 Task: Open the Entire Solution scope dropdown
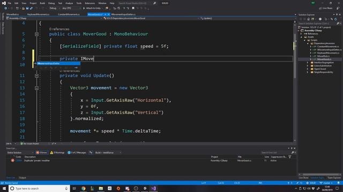pos(20,153)
